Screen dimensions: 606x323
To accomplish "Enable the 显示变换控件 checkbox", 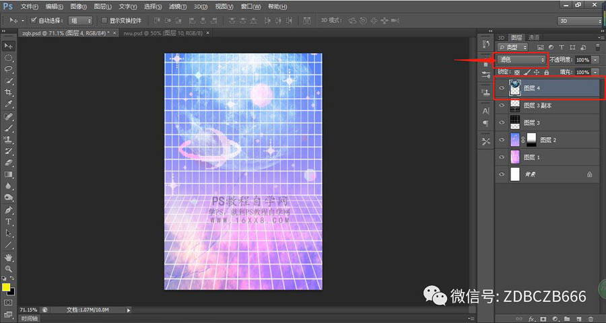I will point(103,21).
